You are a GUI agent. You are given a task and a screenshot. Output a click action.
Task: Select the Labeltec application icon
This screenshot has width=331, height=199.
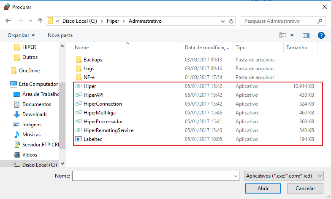tap(79, 139)
